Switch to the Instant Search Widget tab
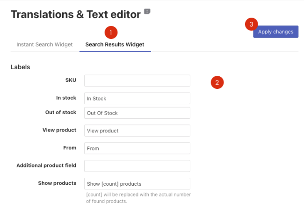 tap(44, 44)
